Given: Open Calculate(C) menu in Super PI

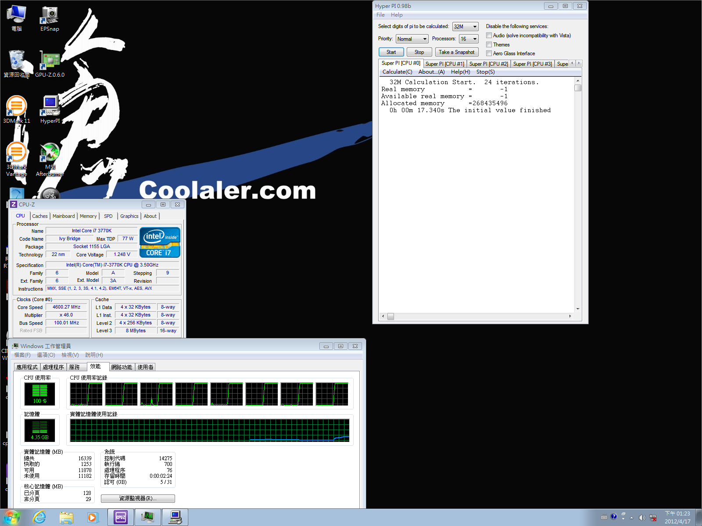Looking at the screenshot, I should pyautogui.click(x=398, y=72).
